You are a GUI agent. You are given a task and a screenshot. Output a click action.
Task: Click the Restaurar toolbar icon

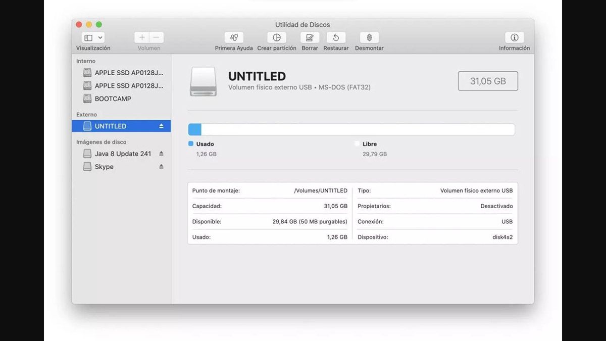(336, 38)
